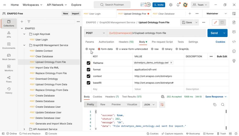Open Mock Servers in the sidebar

pos(9,57)
